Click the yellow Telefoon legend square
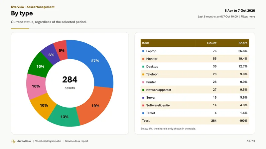 pos(143,74)
